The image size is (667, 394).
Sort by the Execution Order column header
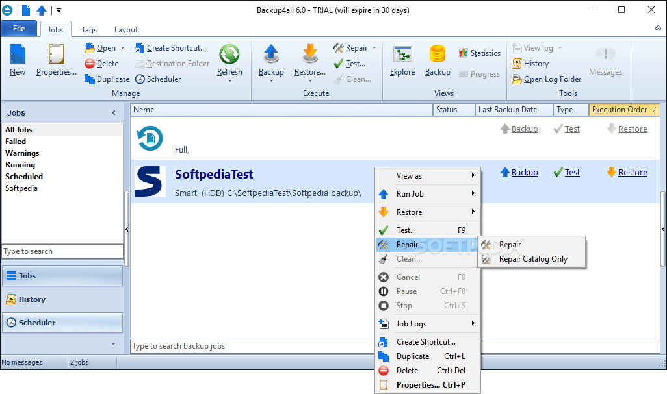click(625, 110)
